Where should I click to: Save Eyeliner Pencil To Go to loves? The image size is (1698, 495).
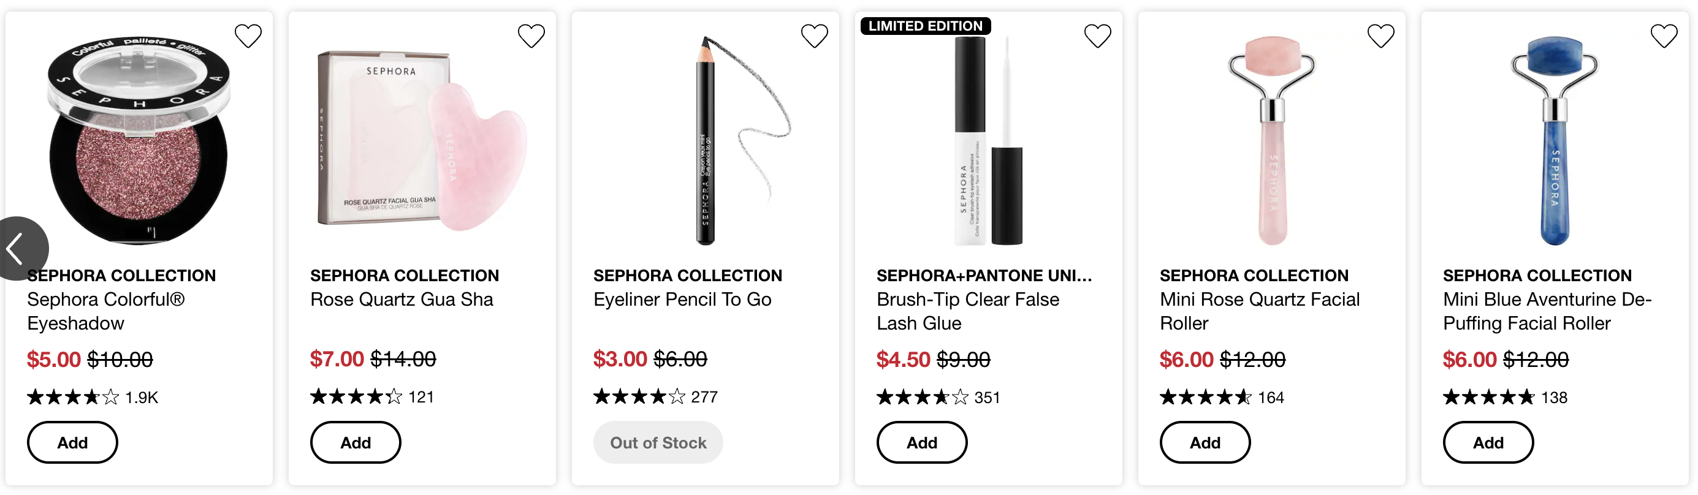pyautogui.click(x=815, y=36)
